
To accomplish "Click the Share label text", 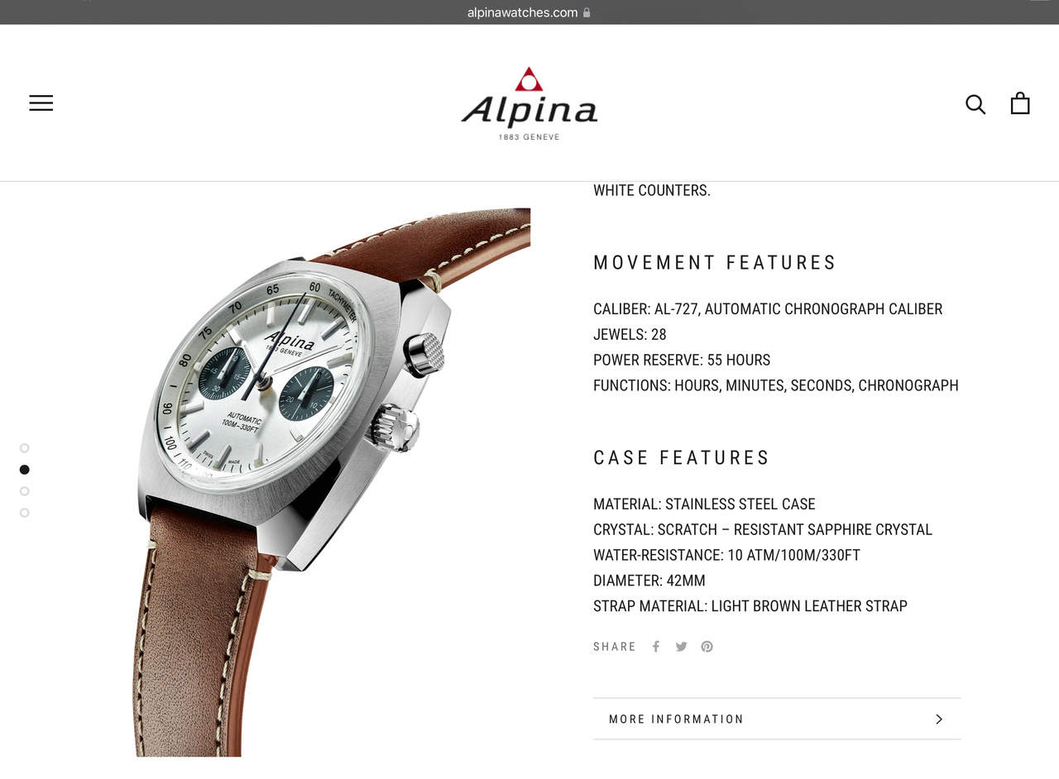I will click(x=615, y=647).
